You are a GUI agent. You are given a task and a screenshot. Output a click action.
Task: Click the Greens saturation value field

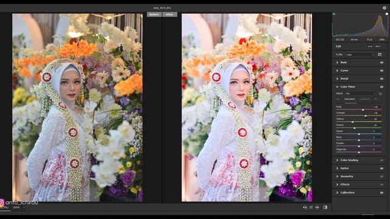[x=376, y=125]
